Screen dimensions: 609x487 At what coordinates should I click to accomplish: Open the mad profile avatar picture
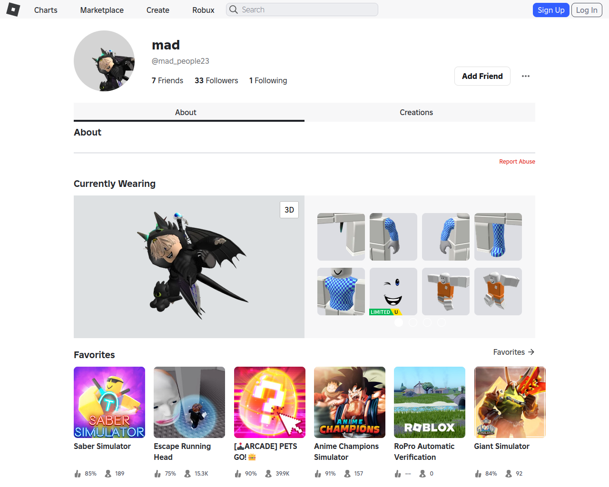[104, 61]
